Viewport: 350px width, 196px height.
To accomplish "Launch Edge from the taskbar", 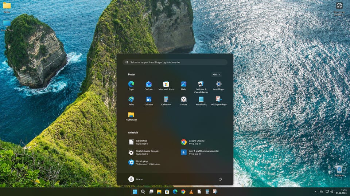I will (x=175, y=192).
